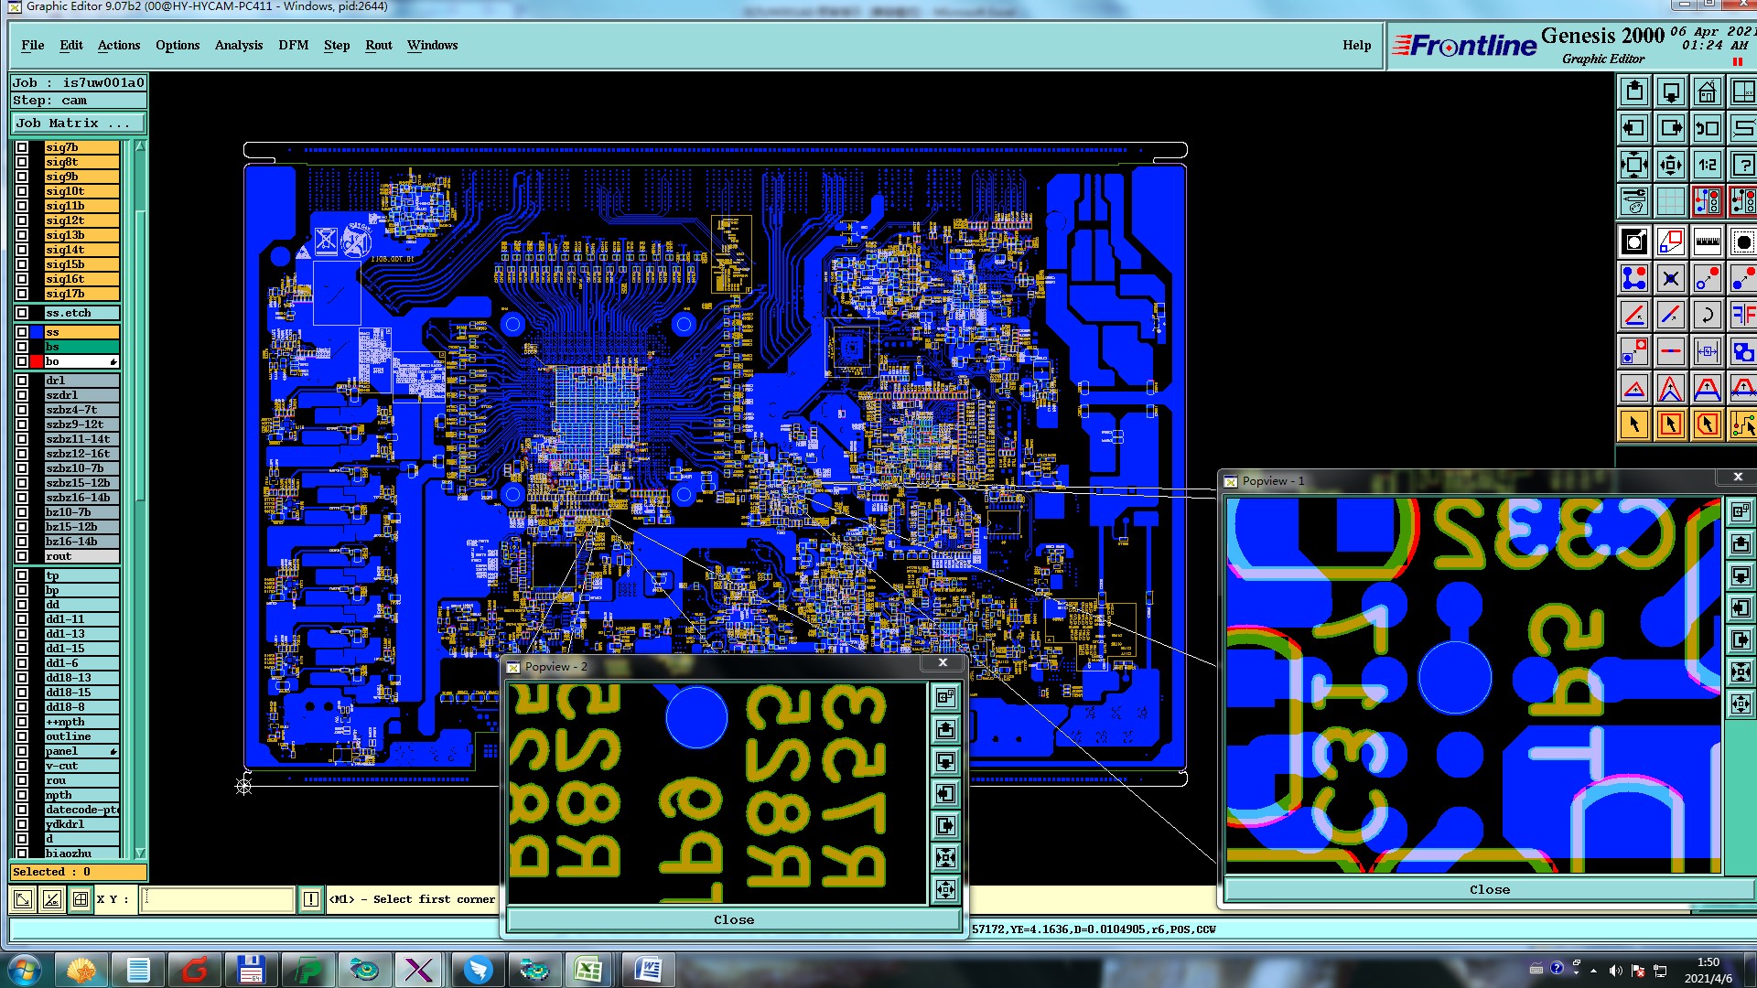Select the bz16-14b layer row
The width and height of the screenshot is (1757, 988).
[x=81, y=542]
